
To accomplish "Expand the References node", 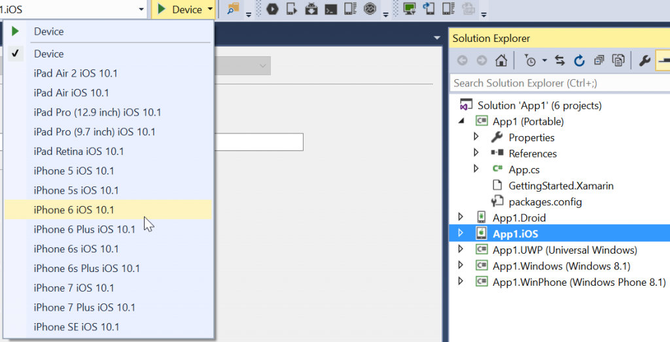I will pos(476,153).
